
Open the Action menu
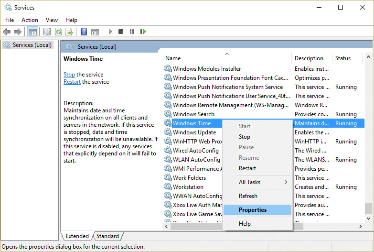pos(30,20)
